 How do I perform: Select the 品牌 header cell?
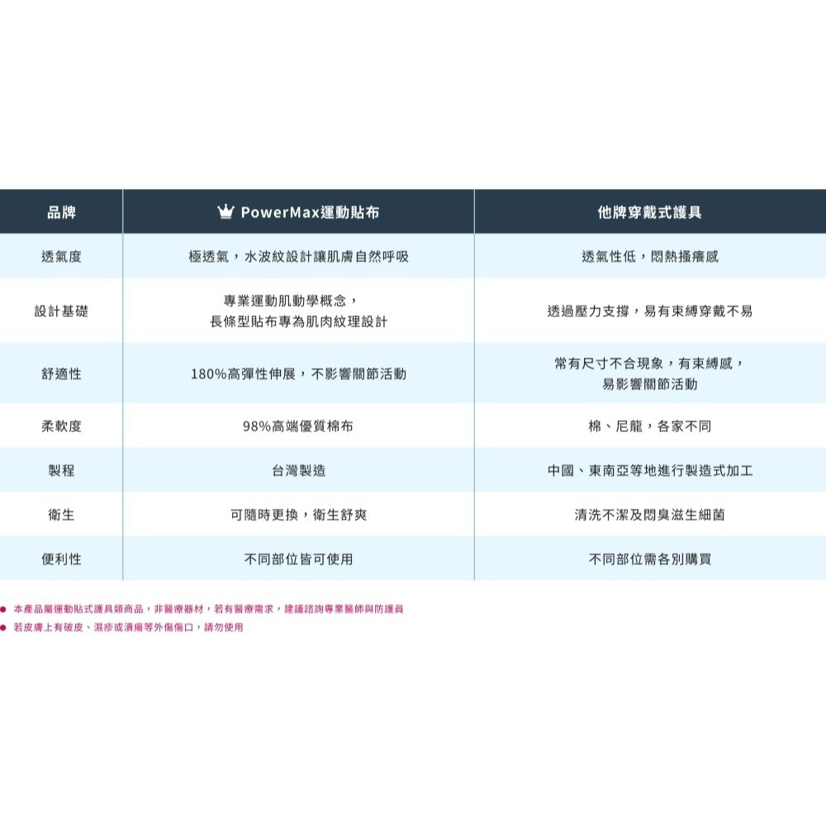[x=62, y=210]
